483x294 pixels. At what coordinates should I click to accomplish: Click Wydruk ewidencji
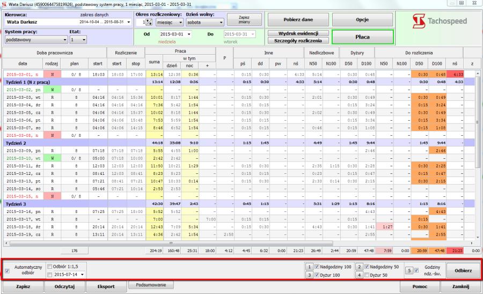point(298,33)
